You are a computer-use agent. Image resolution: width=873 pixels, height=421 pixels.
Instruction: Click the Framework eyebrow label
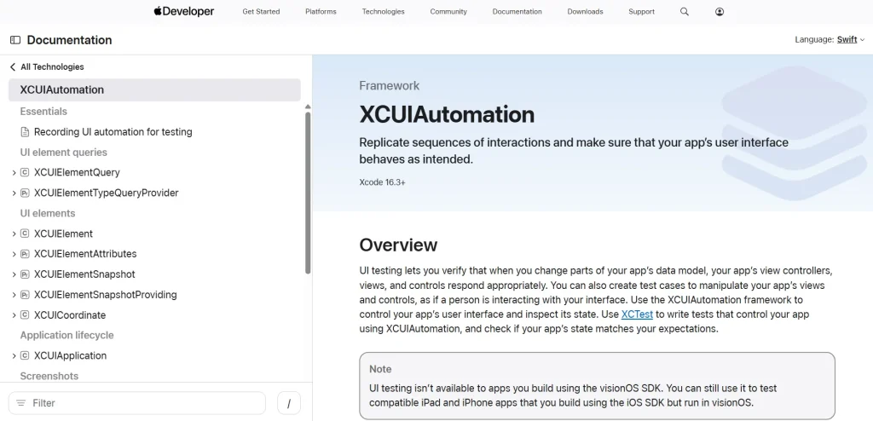pos(389,86)
